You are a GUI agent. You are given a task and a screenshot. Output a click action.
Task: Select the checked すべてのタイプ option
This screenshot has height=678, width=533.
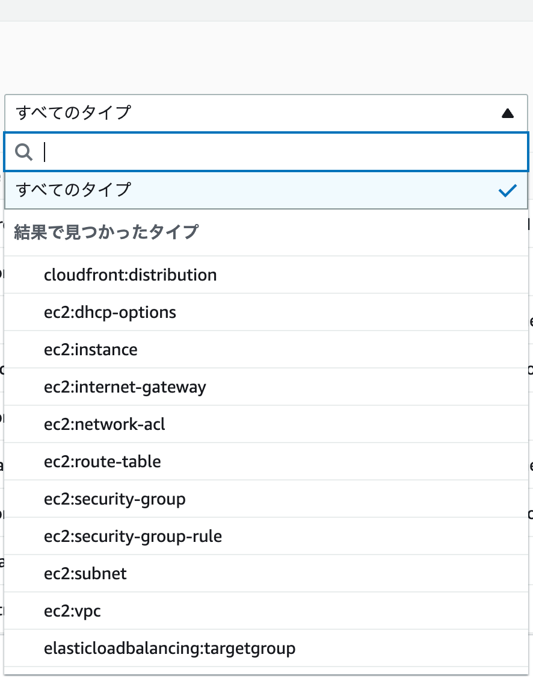[x=266, y=190]
